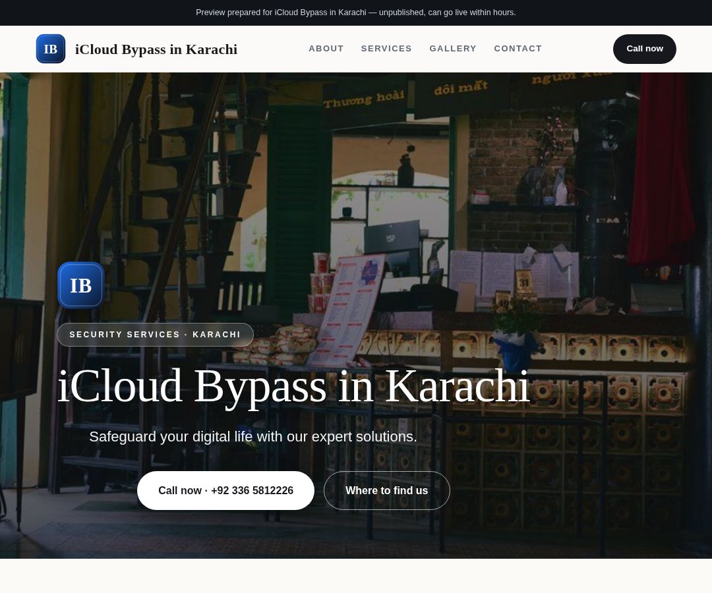Jump to the Contact section
The height and width of the screenshot is (593, 712).
[x=518, y=49]
